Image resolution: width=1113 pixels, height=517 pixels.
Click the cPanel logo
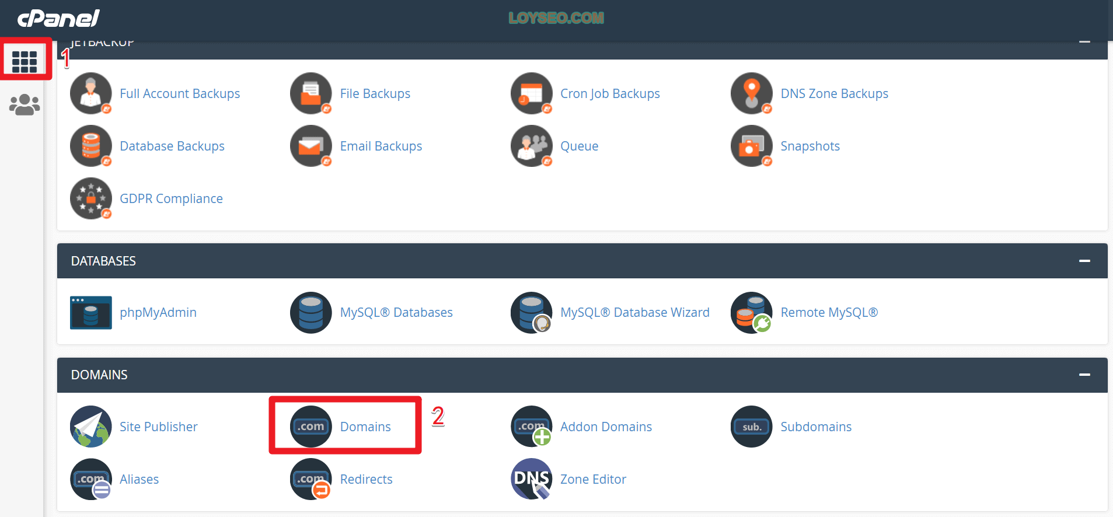58,18
